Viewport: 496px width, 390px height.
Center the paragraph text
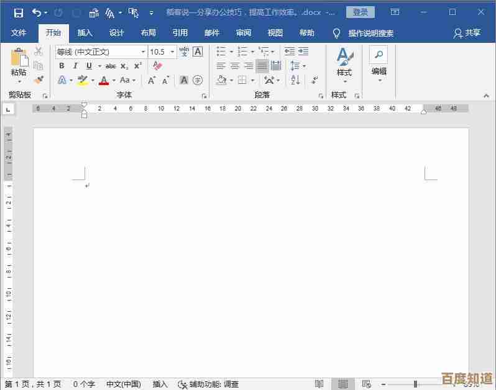(x=235, y=66)
